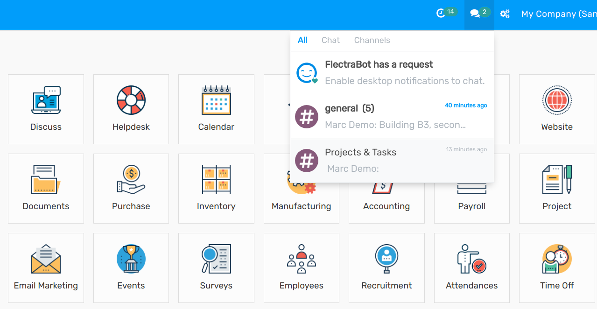597x309 pixels.
Task: Open the settings gear in the top bar
Action: pyautogui.click(x=505, y=14)
